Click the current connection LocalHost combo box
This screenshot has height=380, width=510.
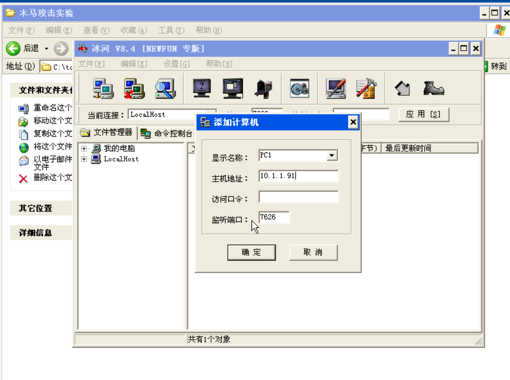[x=172, y=115]
